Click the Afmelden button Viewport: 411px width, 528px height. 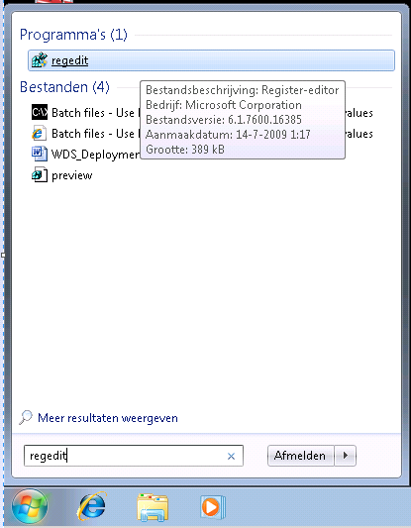click(301, 456)
